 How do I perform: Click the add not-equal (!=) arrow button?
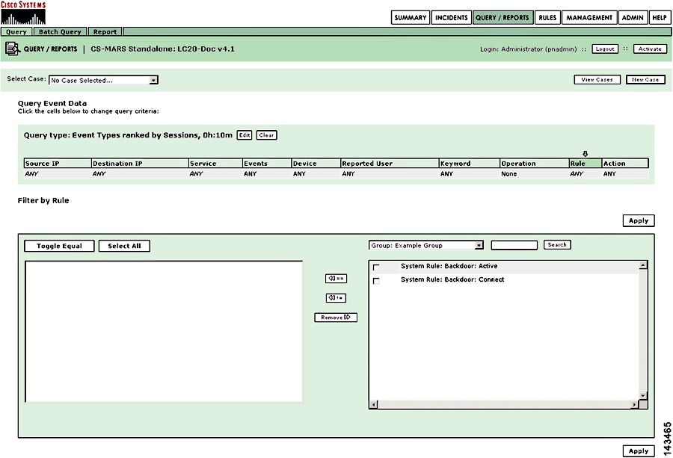click(336, 297)
